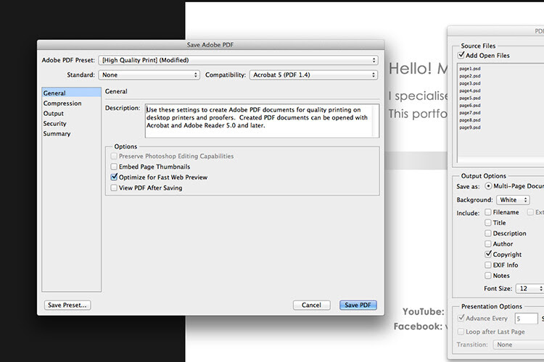Open the Security section
This screenshot has height=362, width=544.
[x=55, y=123]
